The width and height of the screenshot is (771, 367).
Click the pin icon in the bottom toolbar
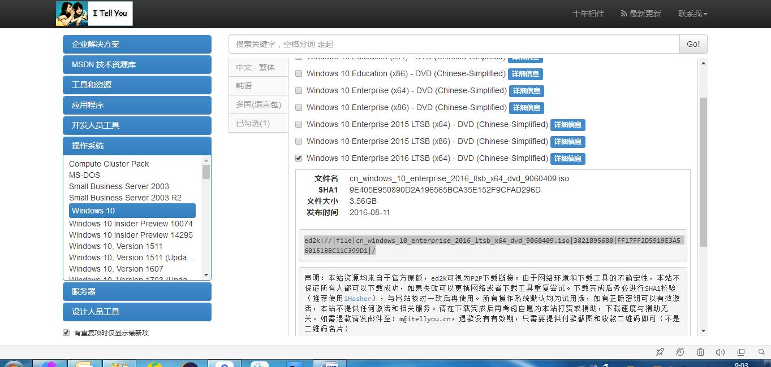(x=660, y=352)
